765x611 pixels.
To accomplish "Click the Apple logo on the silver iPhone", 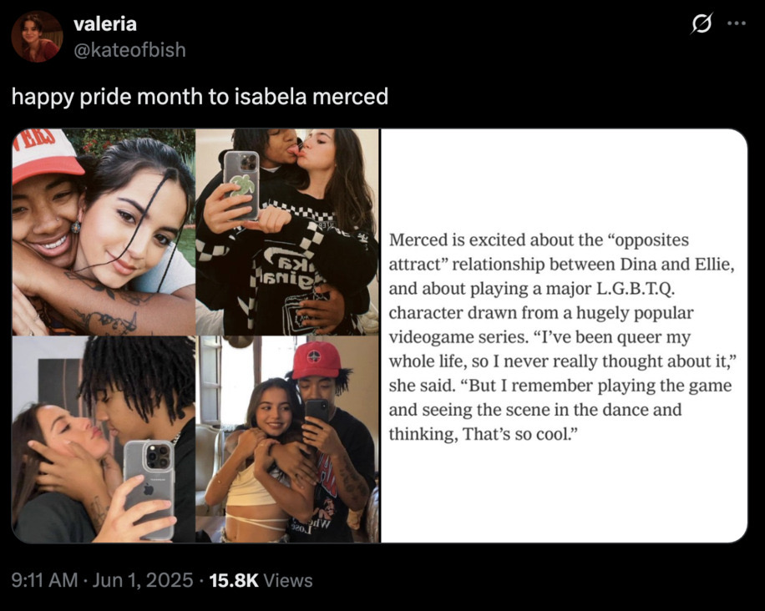I will point(149,489).
